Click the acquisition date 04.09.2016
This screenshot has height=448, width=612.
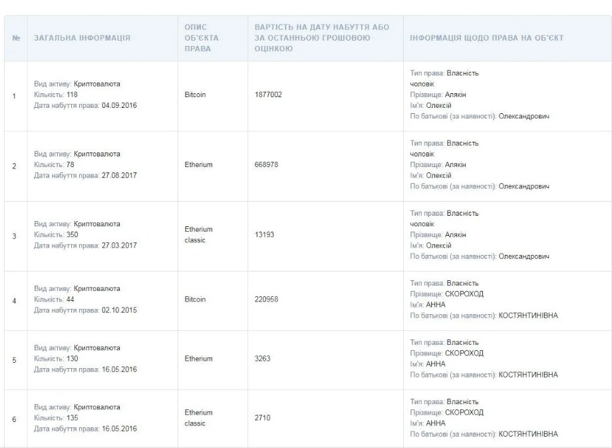pos(118,107)
